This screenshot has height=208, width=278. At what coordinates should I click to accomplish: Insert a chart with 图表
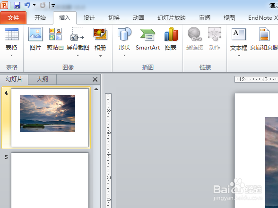pos(171,39)
